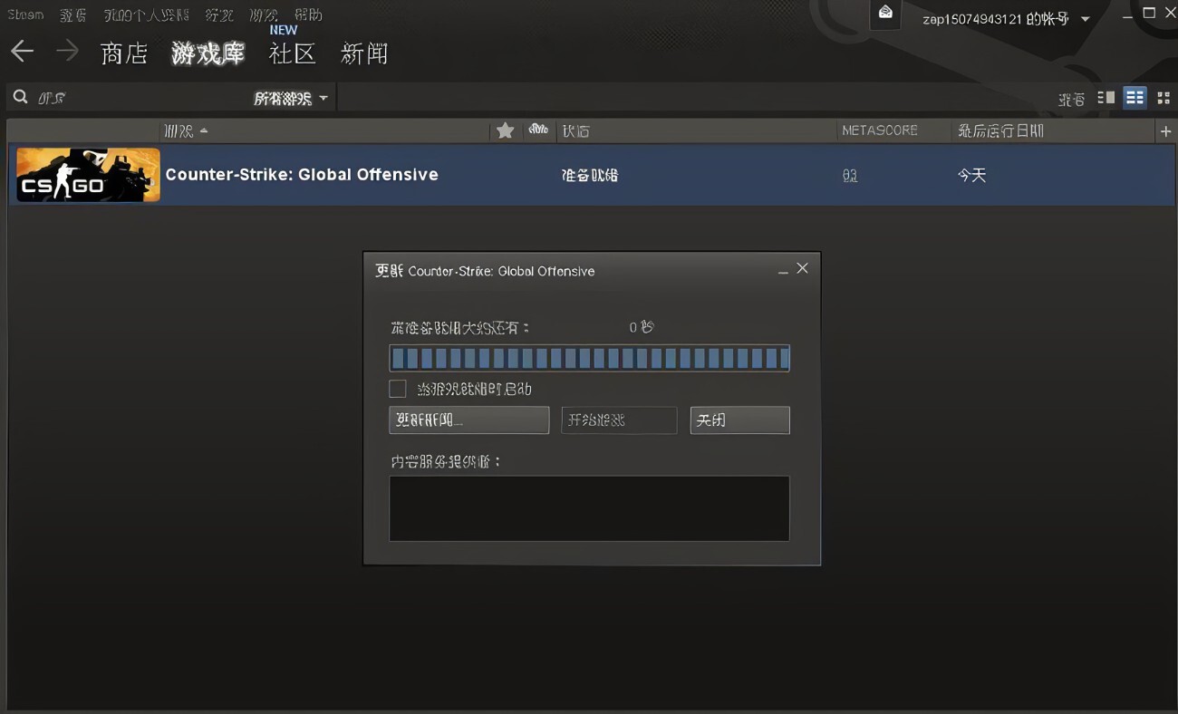
Task: Sort by favorites star column
Action: (506, 130)
